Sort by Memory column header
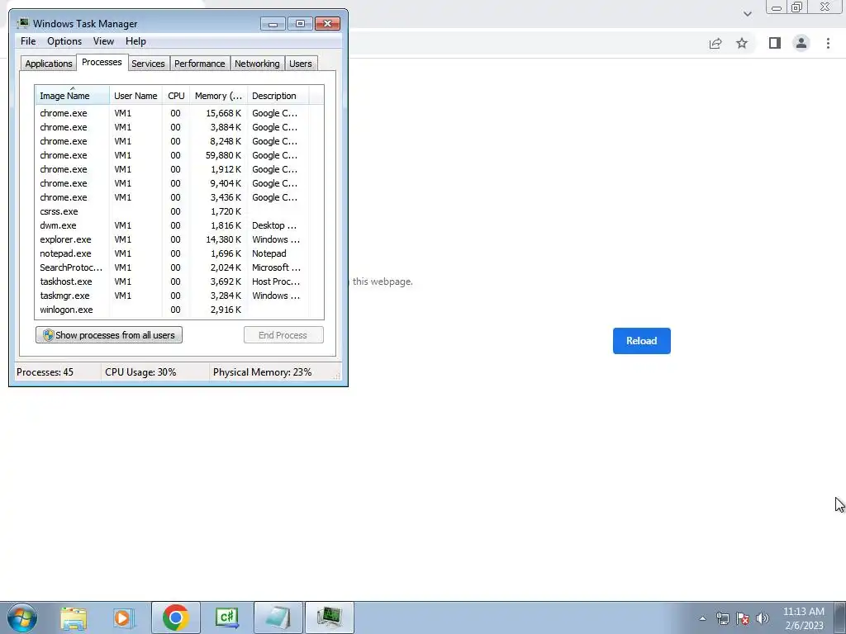The width and height of the screenshot is (846, 634). 218,95
